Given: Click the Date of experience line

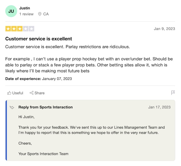Looking at the screenshot, I should 39,79.
